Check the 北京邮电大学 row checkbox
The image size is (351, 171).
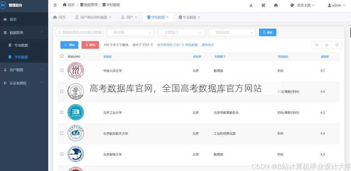click(62, 154)
